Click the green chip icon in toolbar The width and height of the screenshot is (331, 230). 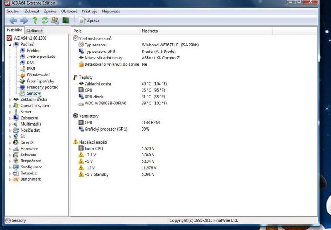(x=66, y=21)
